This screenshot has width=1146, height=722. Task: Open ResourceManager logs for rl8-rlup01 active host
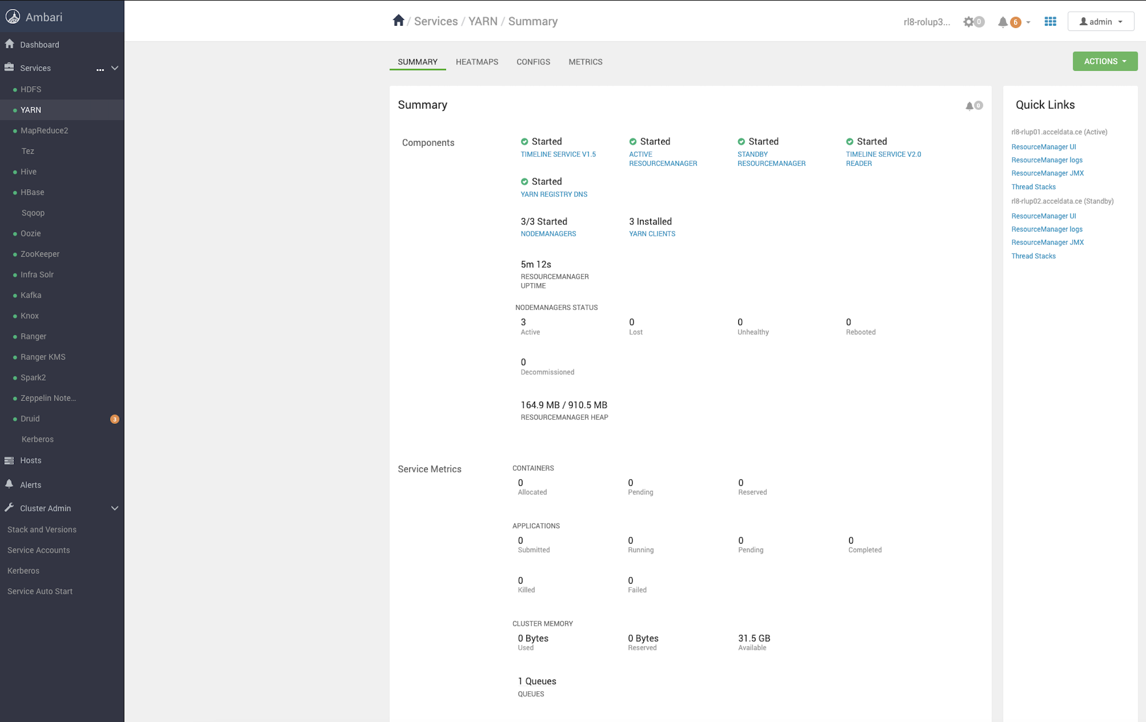coord(1047,160)
